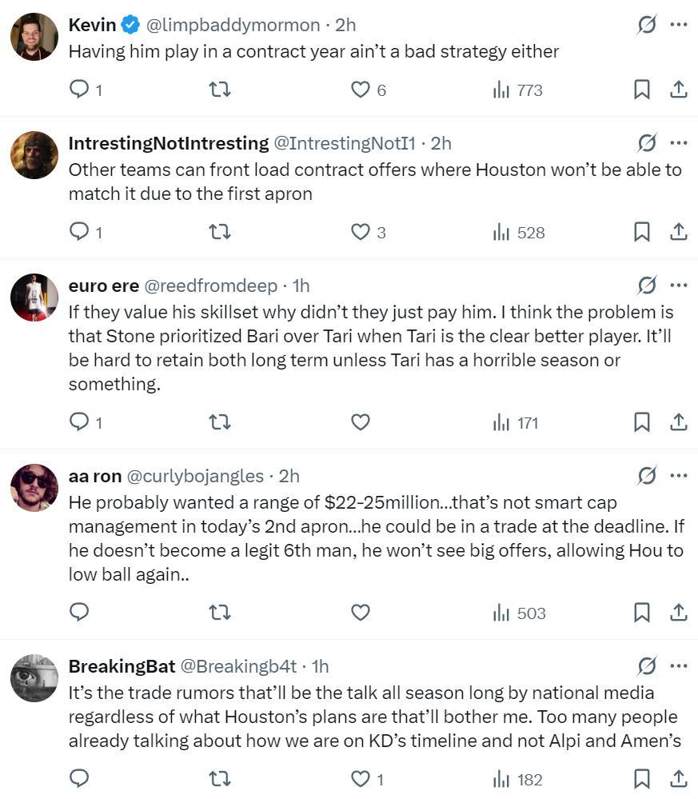Open more options menu on euro ere's tweet

pyautogui.click(x=679, y=286)
